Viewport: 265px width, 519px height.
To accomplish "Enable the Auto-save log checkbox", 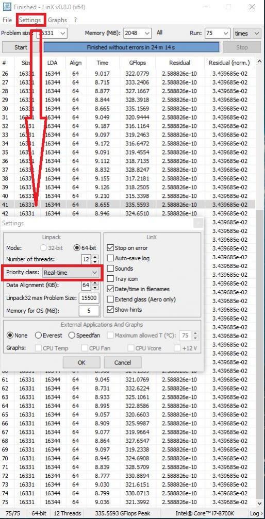I will [110, 258].
